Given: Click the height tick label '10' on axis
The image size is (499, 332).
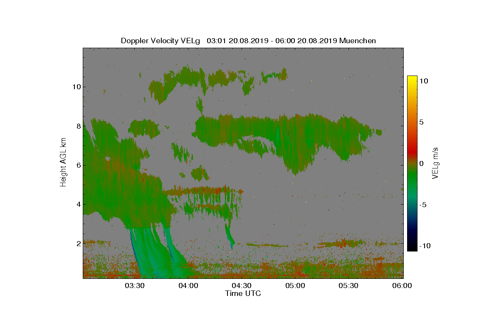Looking at the screenshot, I should click(x=76, y=87).
